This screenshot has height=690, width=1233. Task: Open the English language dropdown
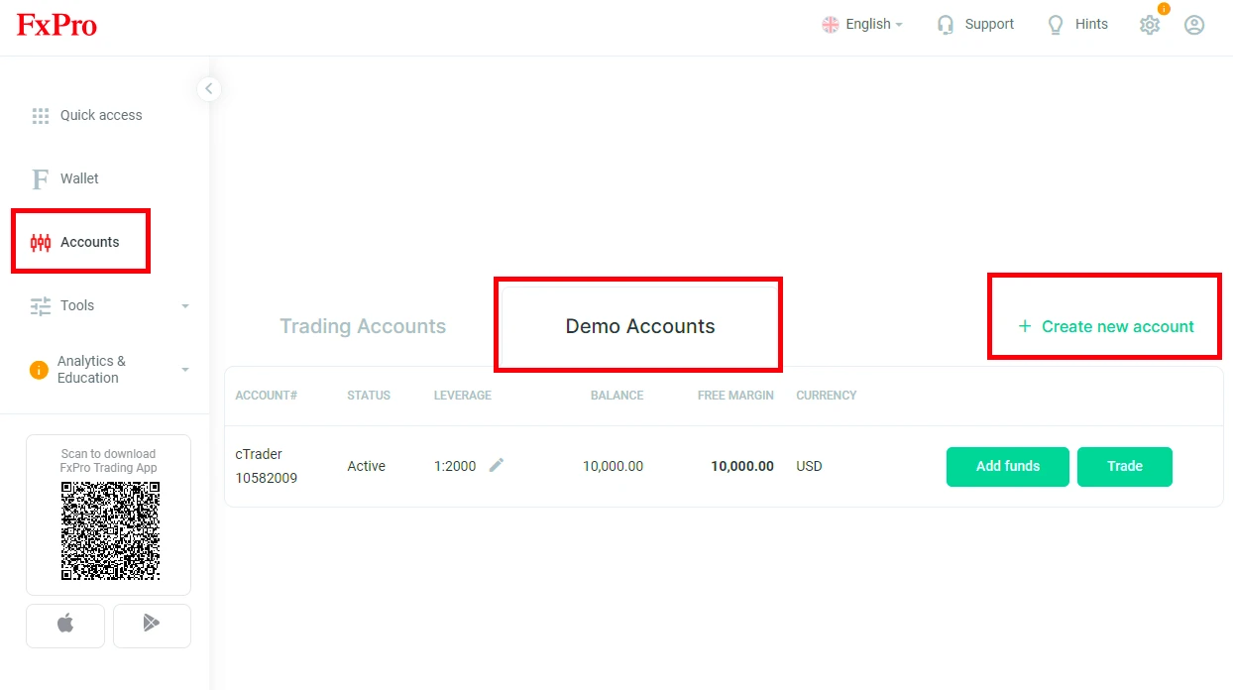click(862, 23)
